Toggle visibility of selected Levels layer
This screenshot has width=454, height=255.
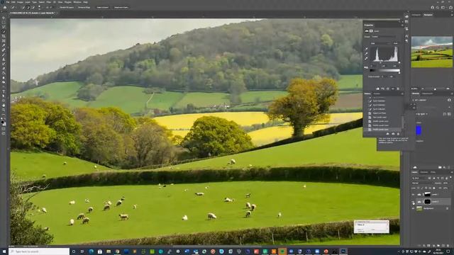[x=413, y=201]
